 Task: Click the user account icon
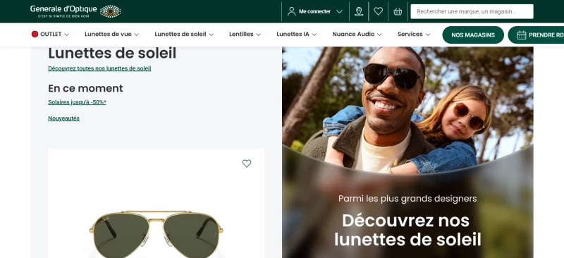tap(291, 11)
